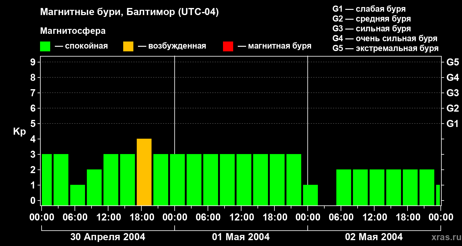Click the 'G1 — слабая буря' legend line
Image resolution: width=462 pixels, height=246 pixels.
(369, 9)
